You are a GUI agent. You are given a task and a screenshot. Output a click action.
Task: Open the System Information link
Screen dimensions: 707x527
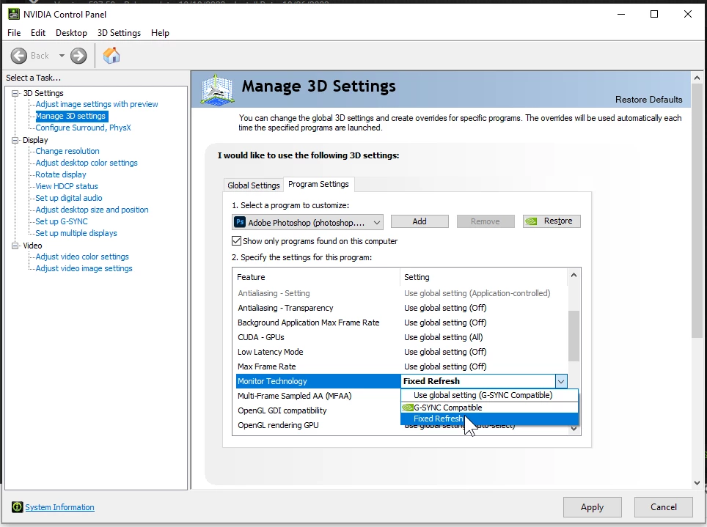pyautogui.click(x=59, y=507)
